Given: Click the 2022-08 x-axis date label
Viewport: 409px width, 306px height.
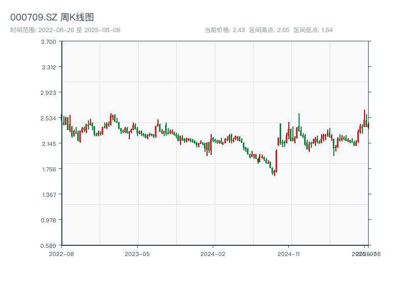Looking at the screenshot, I should [61, 253].
